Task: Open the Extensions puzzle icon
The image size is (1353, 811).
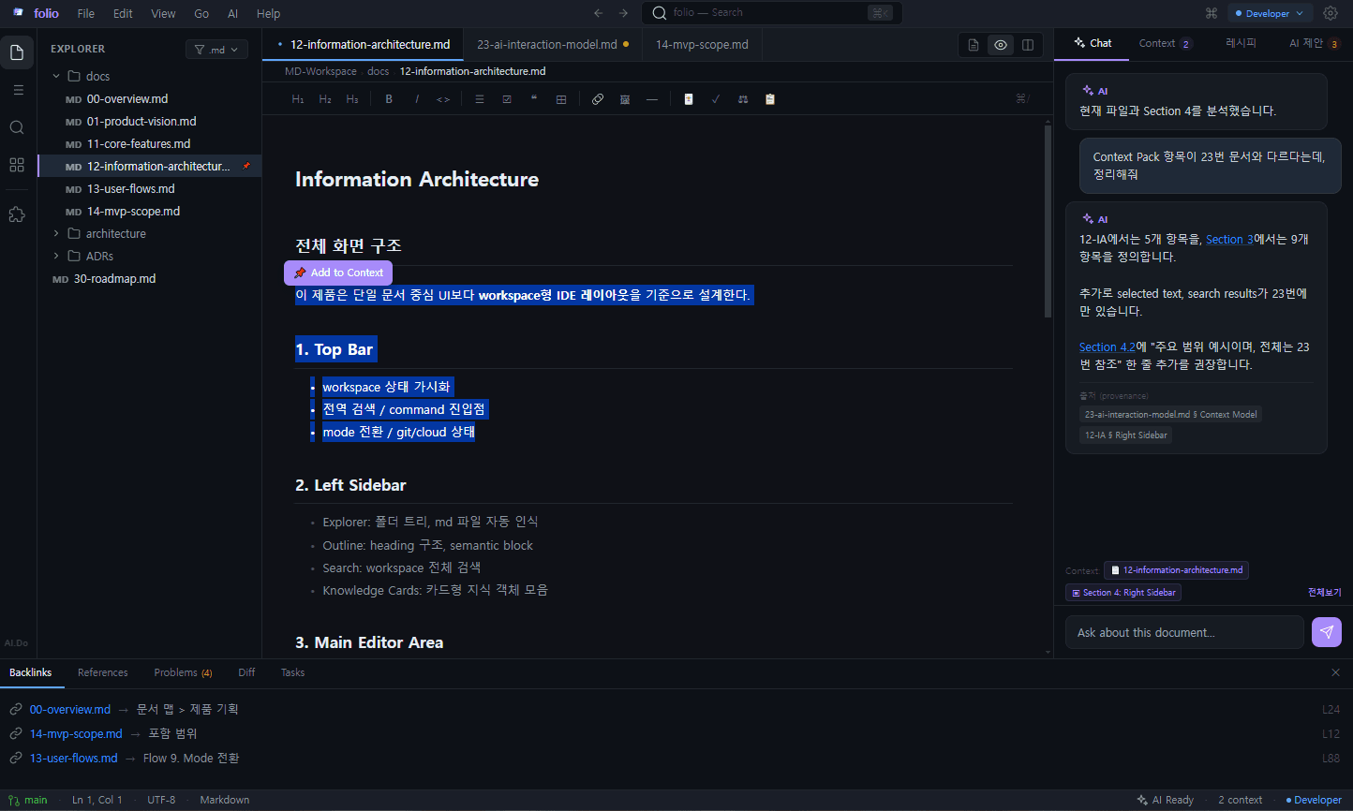Action: [x=17, y=214]
